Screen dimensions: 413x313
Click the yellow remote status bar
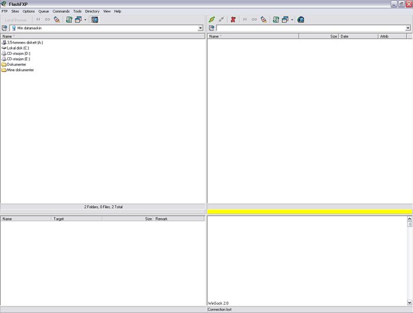tap(310, 212)
